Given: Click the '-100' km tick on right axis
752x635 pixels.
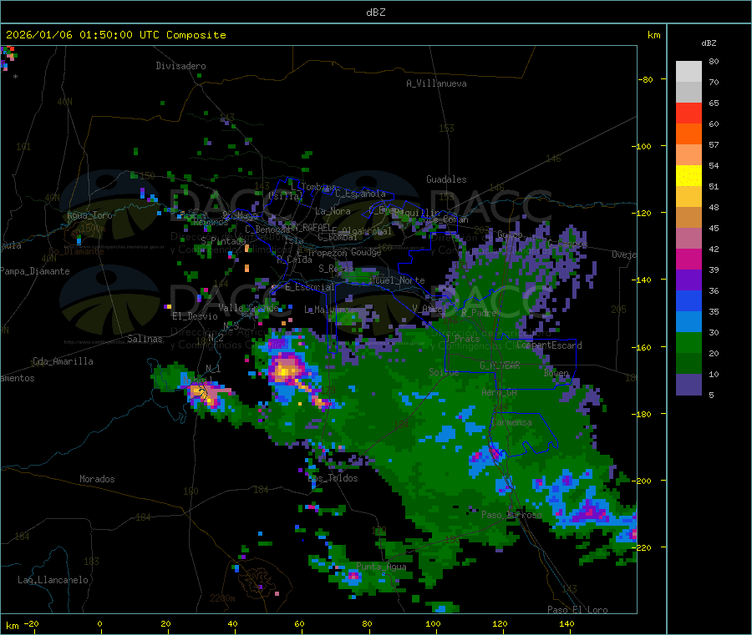Looking at the screenshot, I should tap(641, 146).
